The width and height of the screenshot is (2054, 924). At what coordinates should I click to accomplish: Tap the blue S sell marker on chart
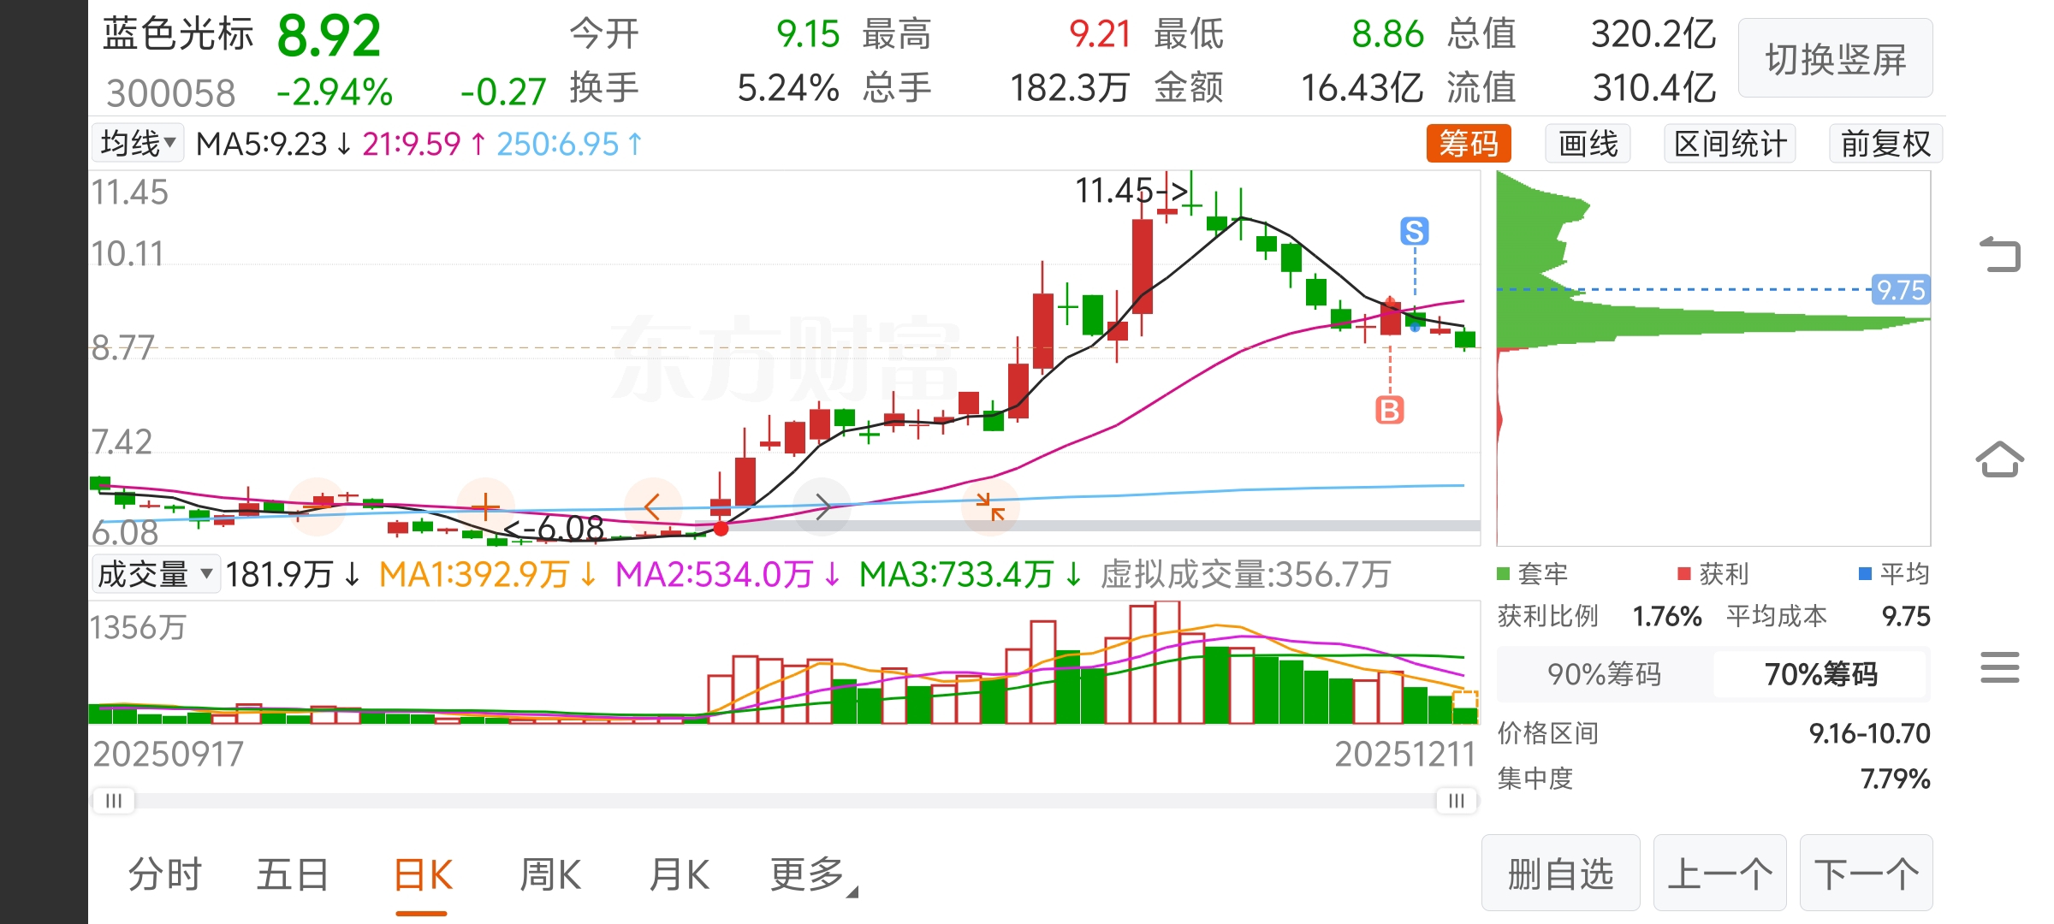1414,231
